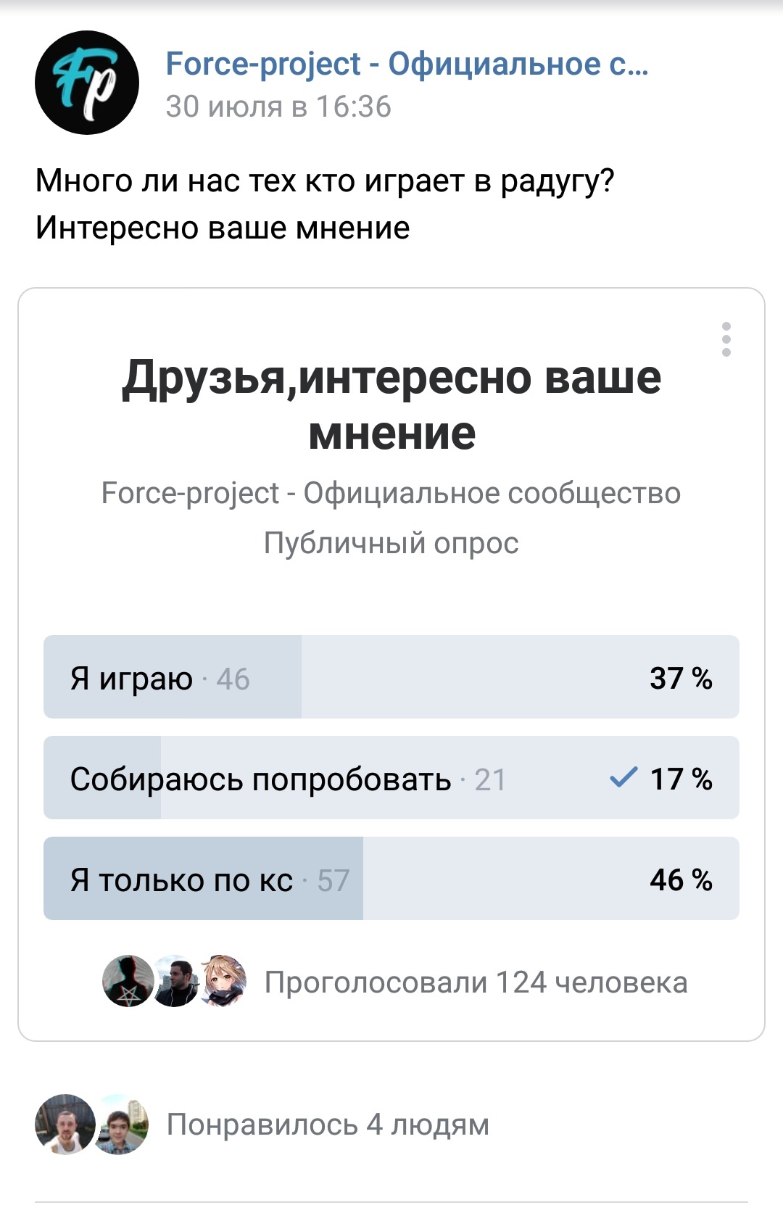Open first liker avatar beside Понравилось

click(65, 1124)
